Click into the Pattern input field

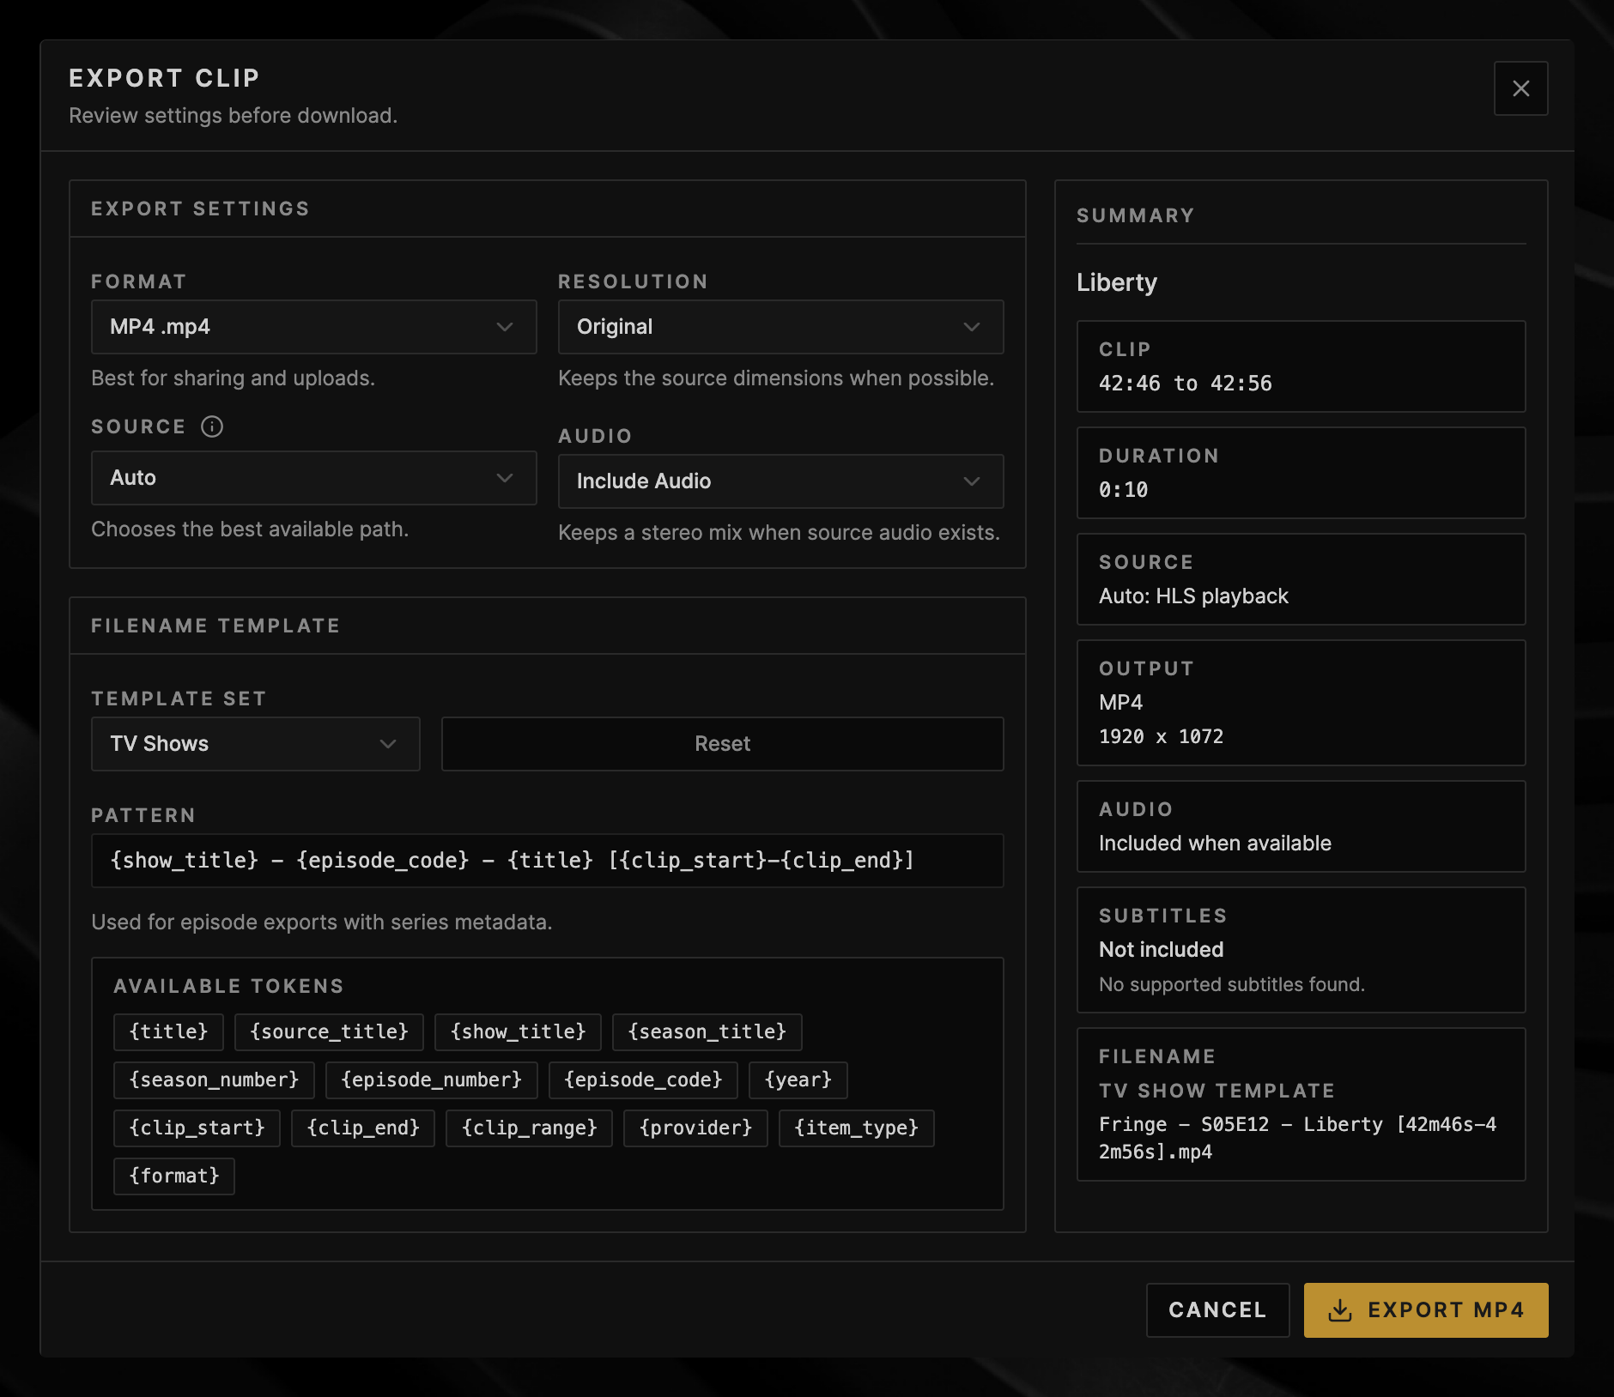point(547,861)
